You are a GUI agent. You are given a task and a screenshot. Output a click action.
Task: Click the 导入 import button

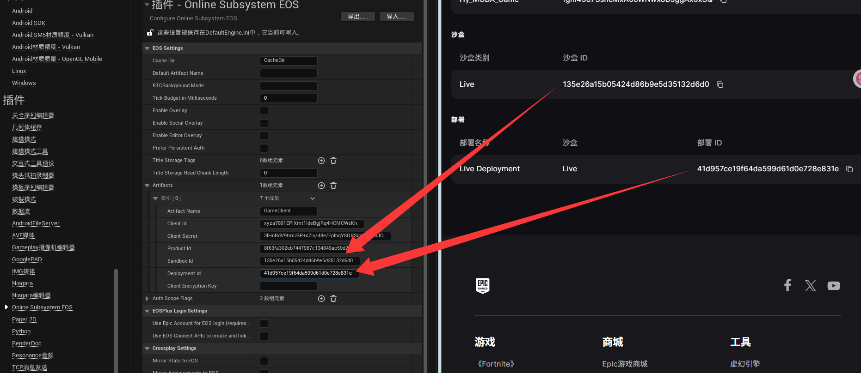click(396, 17)
